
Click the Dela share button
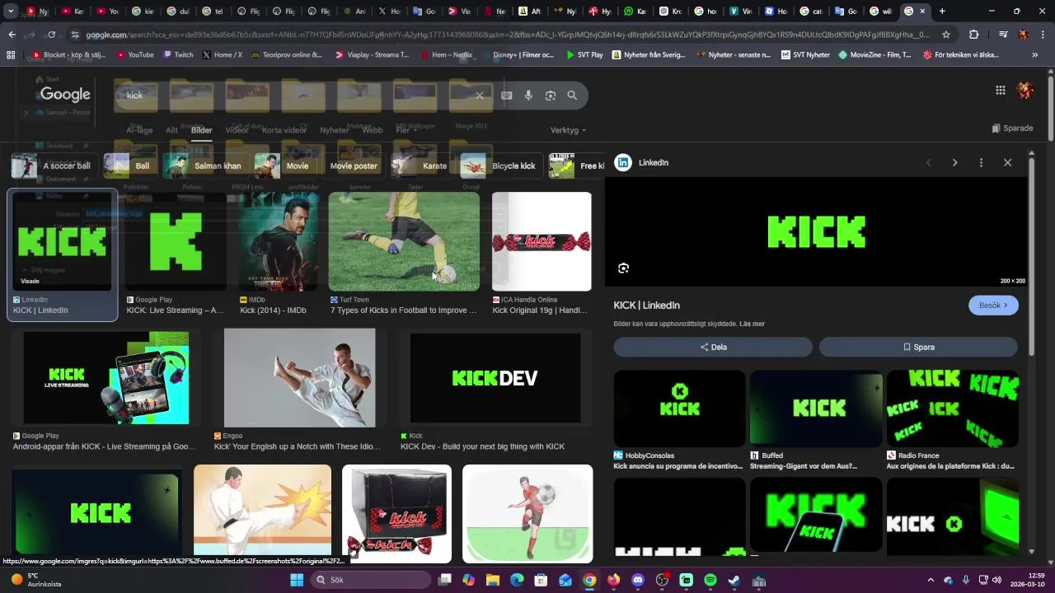tap(713, 347)
